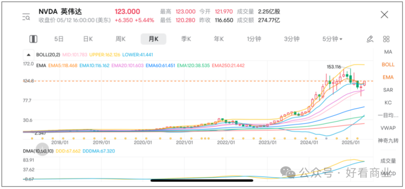
Task: Toggle the MA indicator
Action: (x=388, y=52)
